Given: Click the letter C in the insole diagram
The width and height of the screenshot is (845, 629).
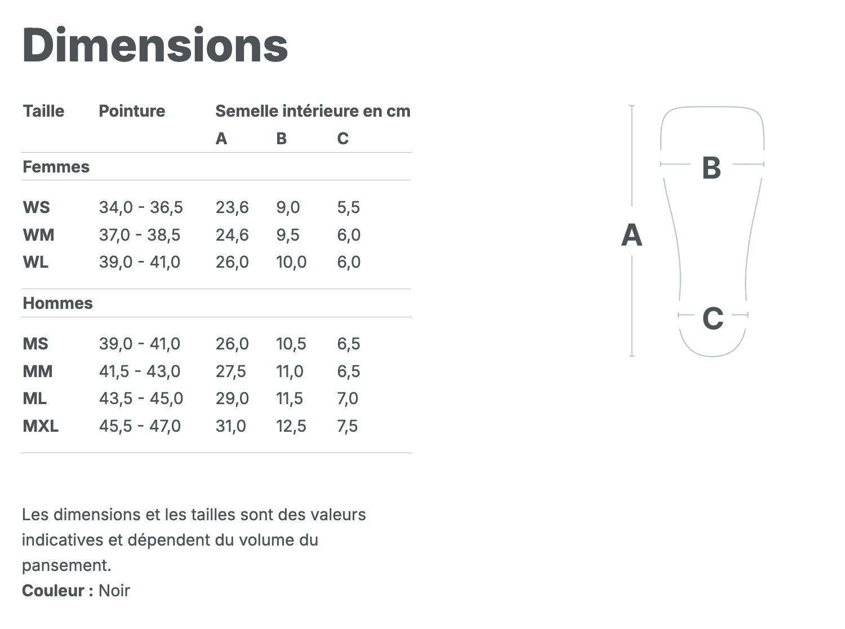Looking at the screenshot, I should tap(713, 318).
